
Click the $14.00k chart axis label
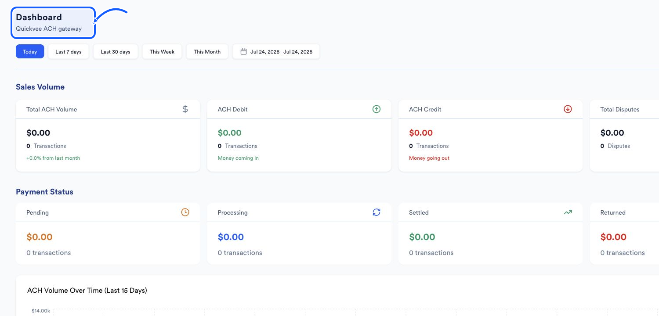pos(41,311)
